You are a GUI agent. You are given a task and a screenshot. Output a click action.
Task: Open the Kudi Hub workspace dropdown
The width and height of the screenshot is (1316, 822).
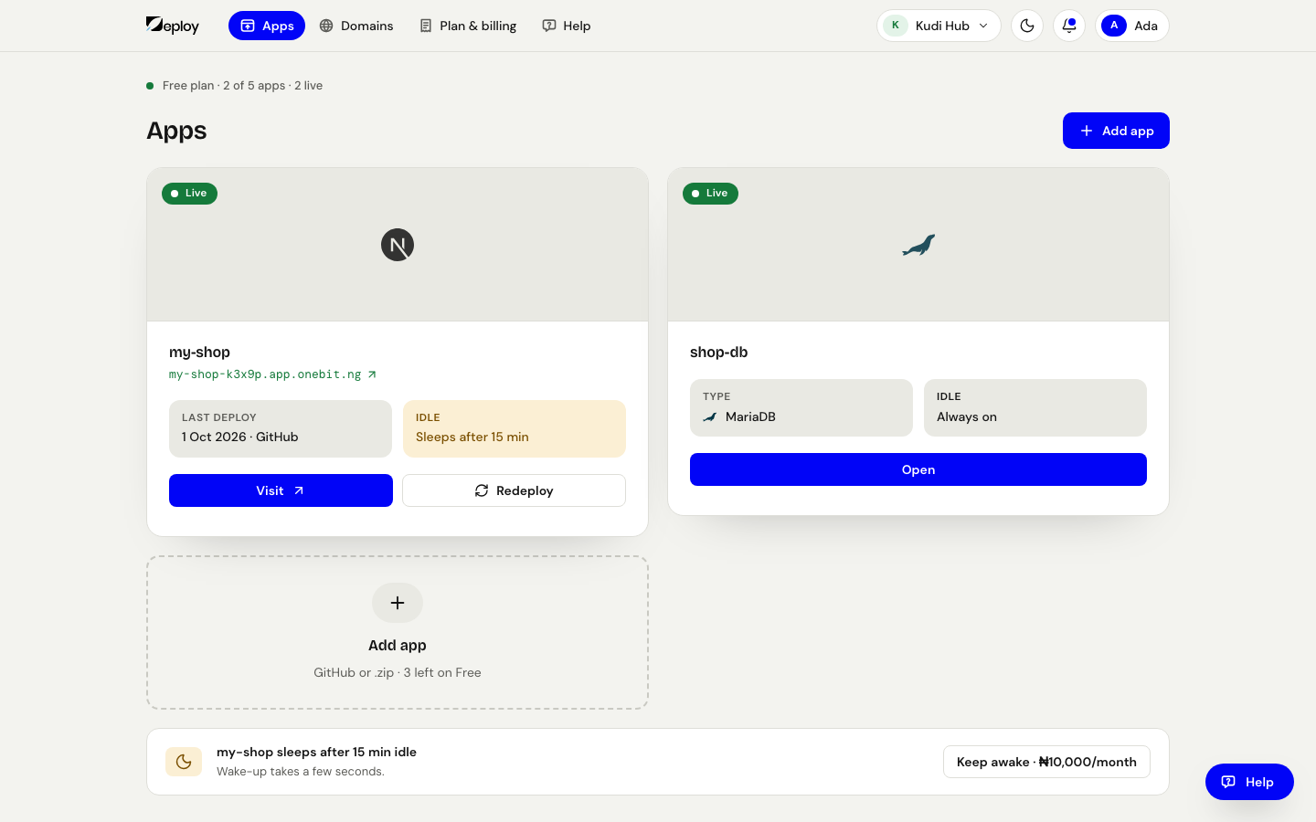click(939, 26)
